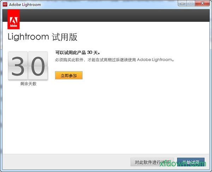Click the 可以试用此产品 30 天 text
Viewport: 212px width, 172px height.
[x=78, y=53]
